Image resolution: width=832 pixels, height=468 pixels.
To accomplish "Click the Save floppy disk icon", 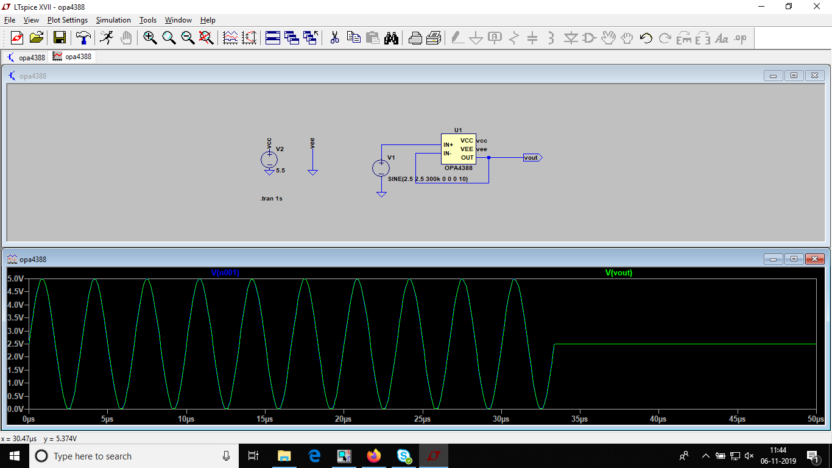I will coord(60,38).
